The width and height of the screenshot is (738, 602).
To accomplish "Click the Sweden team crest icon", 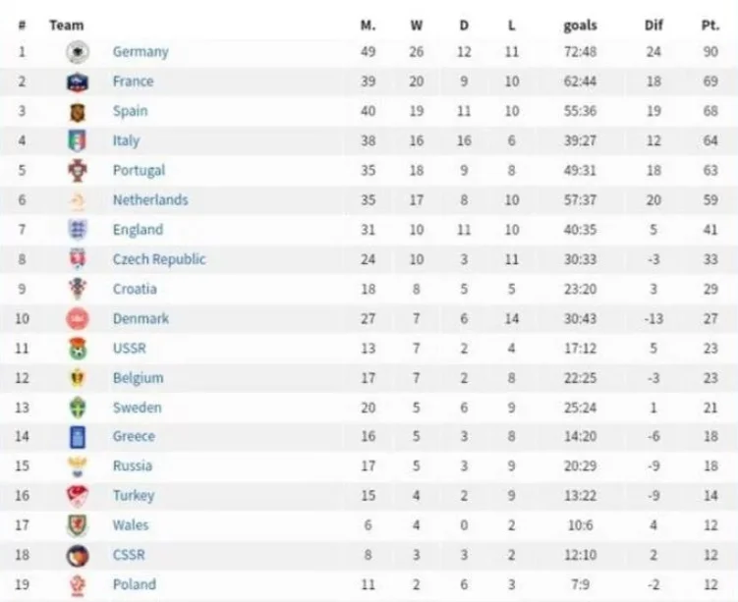I will (x=77, y=408).
